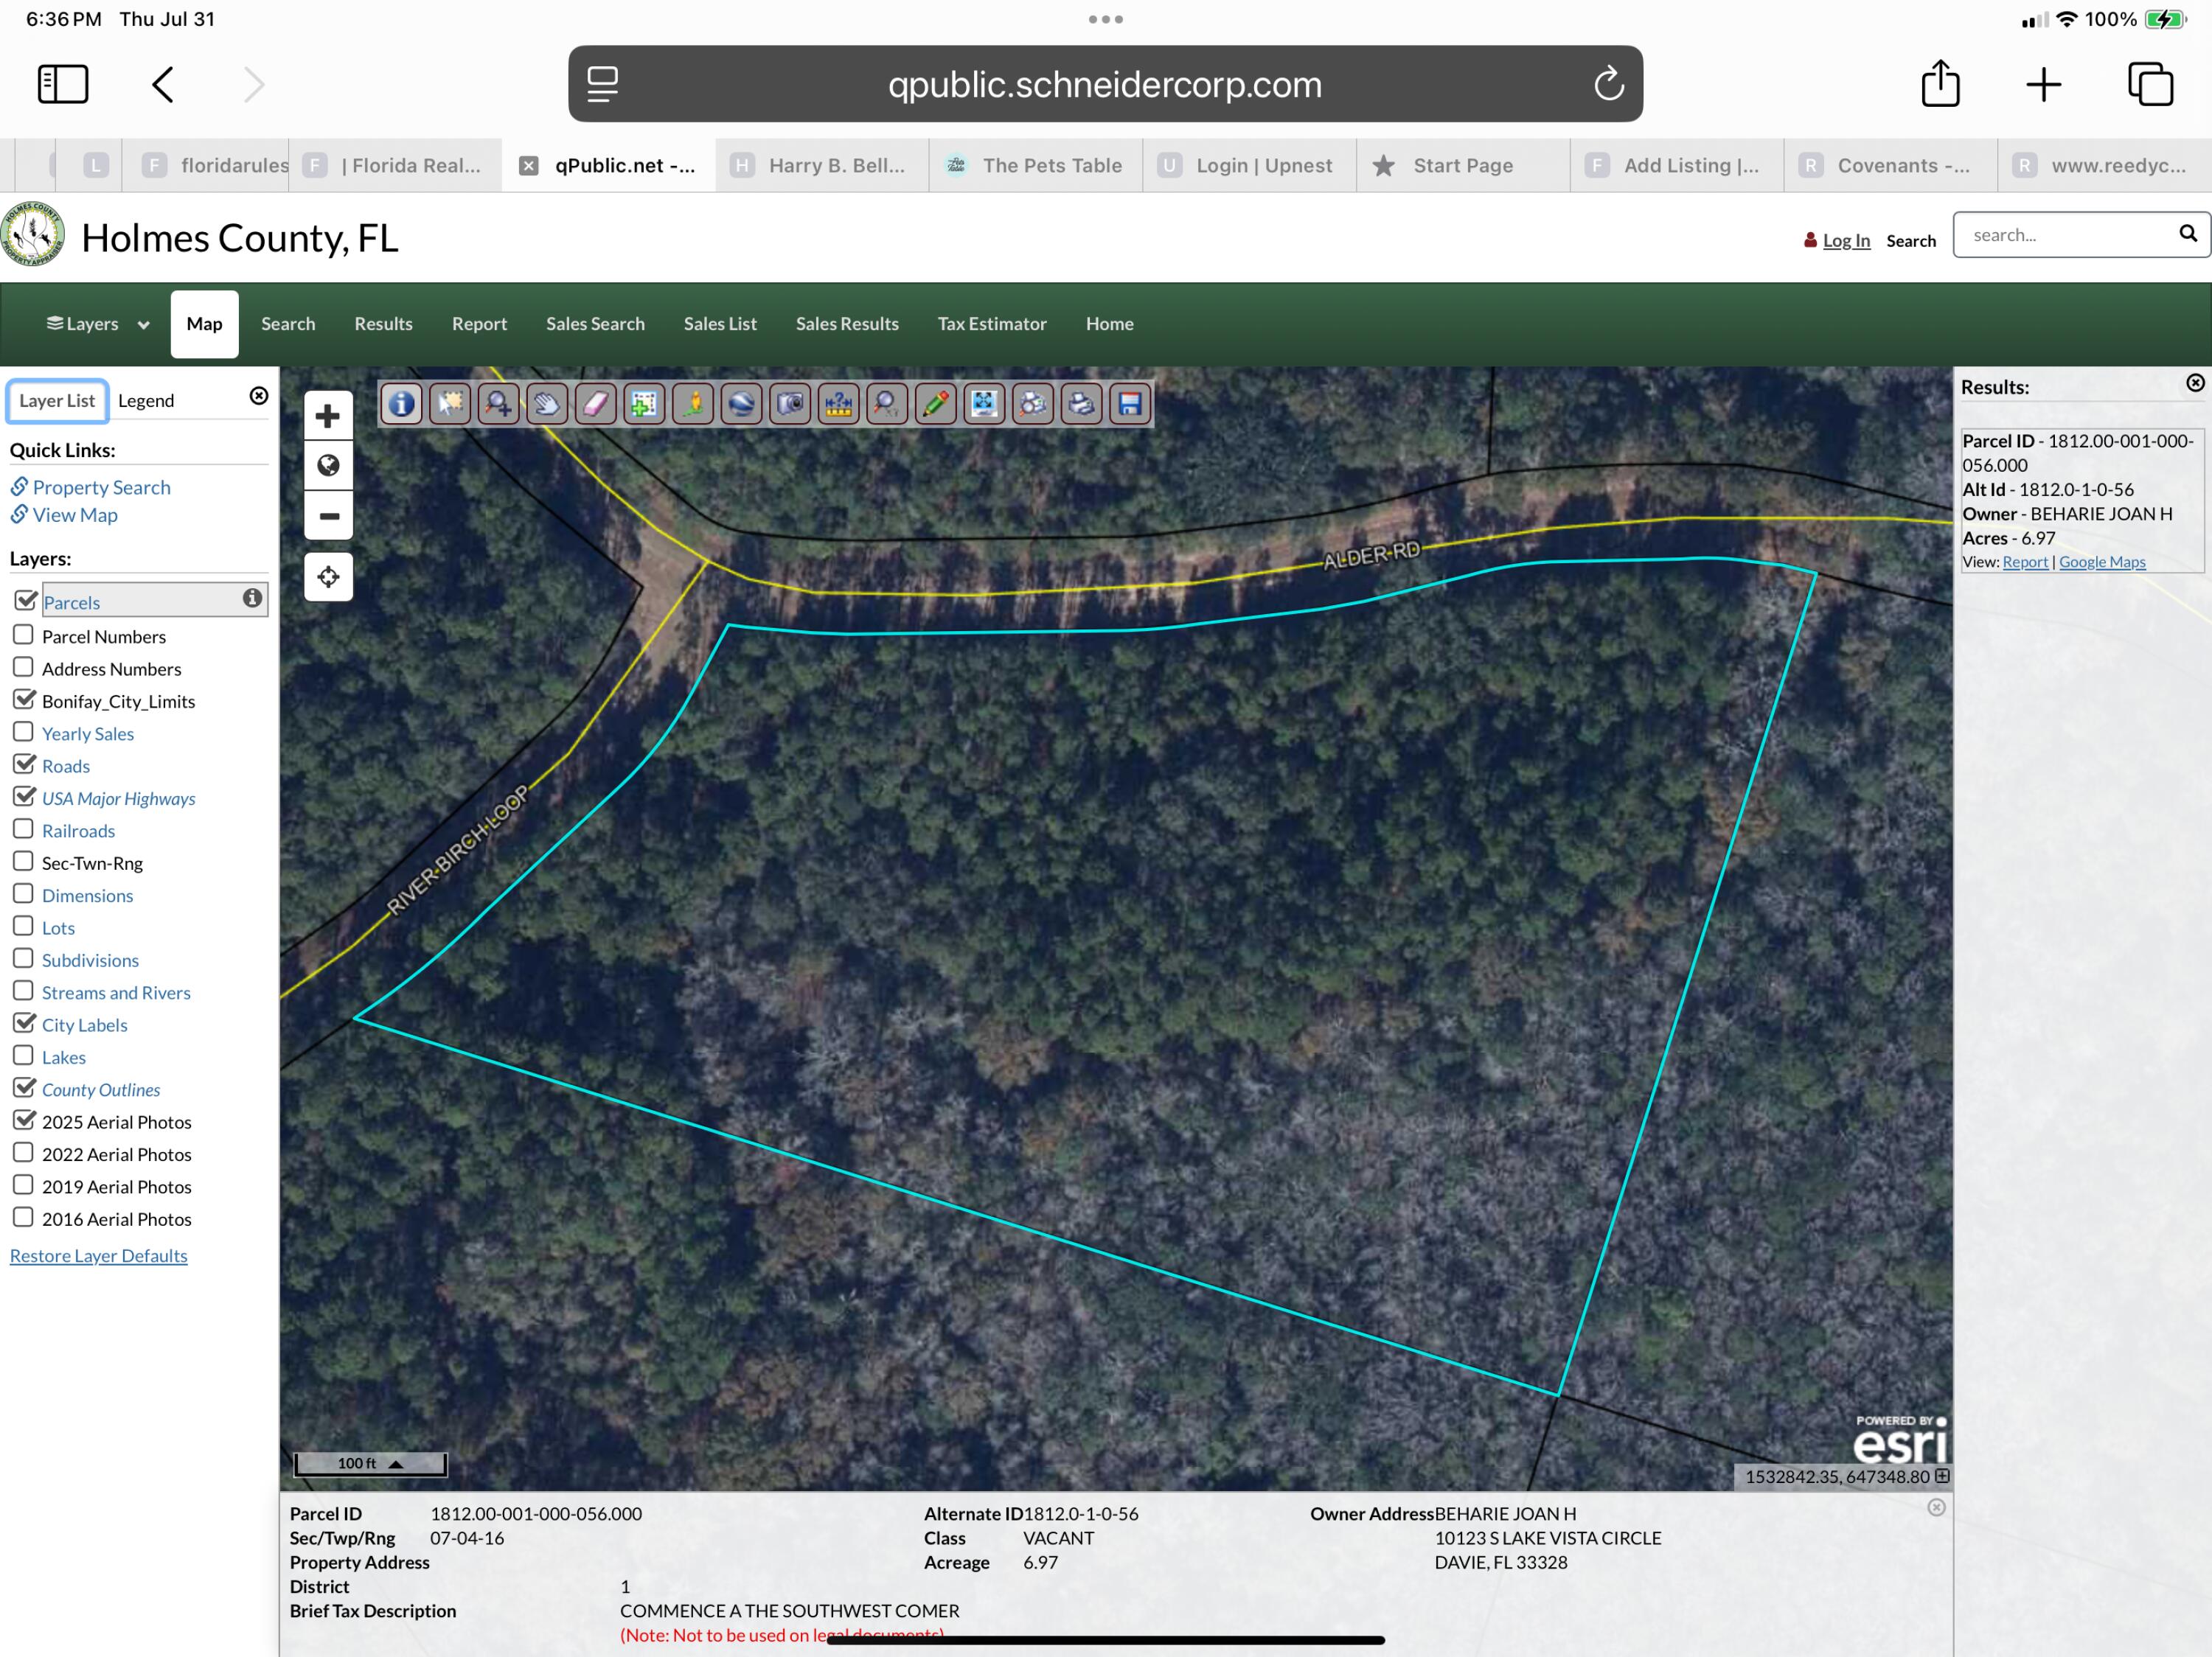The image size is (2212, 1657).
Task: Choose the pan hand tool
Action: click(x=546, y=404)
